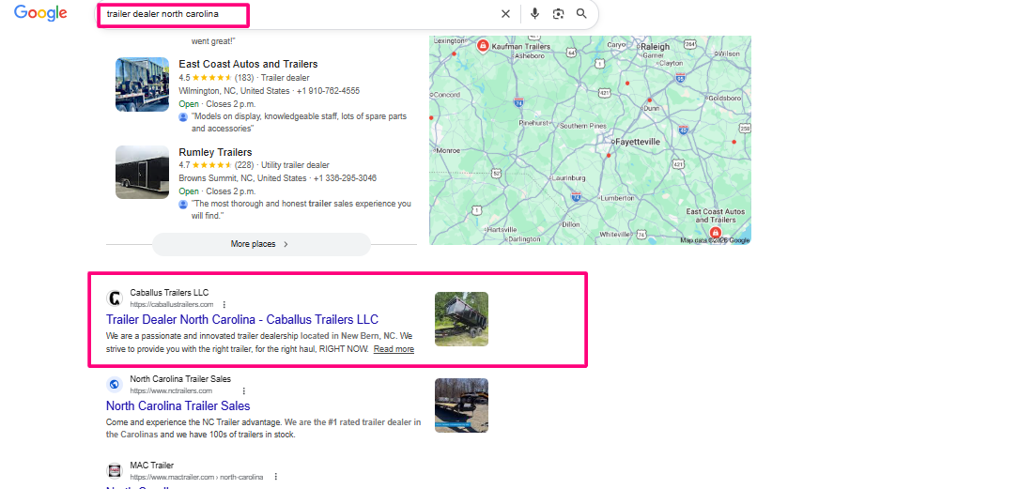1035x489 pixels.
Task: Click the Caballus Trailers LLC favicon
Action: point(115,298)
